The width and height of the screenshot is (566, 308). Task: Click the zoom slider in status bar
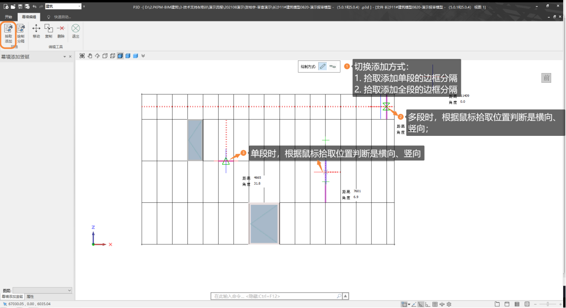(548, 304)
